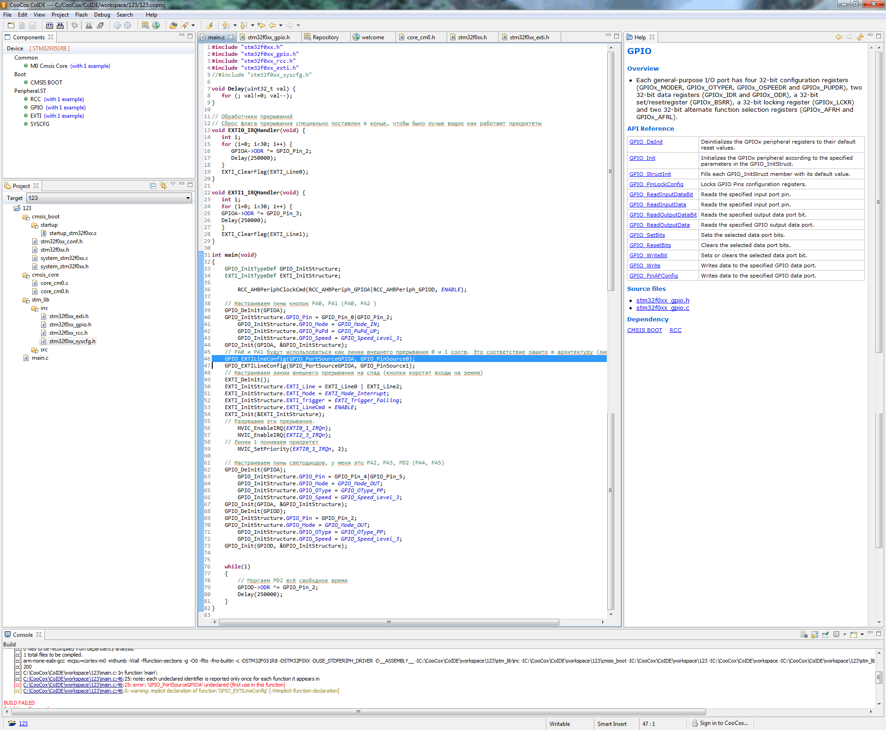Open the Flash menu

click(x=81, y=15)
